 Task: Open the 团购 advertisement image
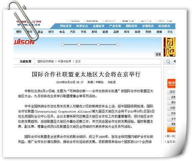pyautogui.click(x=169, y=47)
